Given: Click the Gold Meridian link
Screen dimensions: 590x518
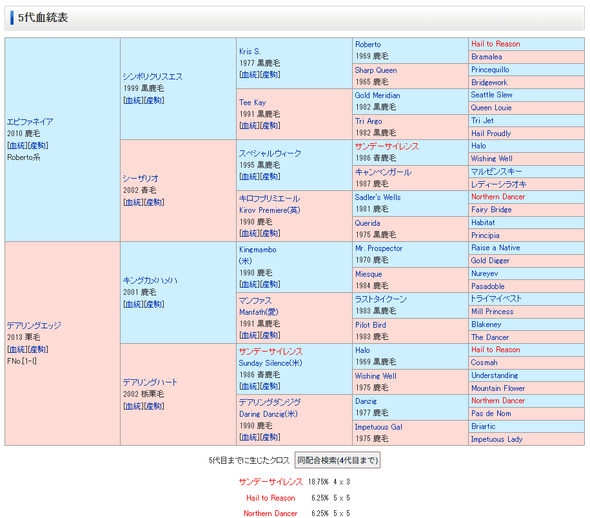Looking at the screenshot, I should [377, 95].
